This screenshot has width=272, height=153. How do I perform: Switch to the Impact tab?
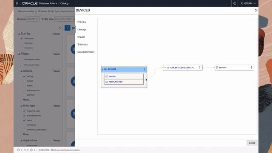pos(81,37)
